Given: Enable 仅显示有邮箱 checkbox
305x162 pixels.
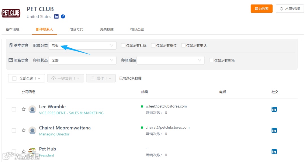Looking at the screenshot, I should point(211,60).
